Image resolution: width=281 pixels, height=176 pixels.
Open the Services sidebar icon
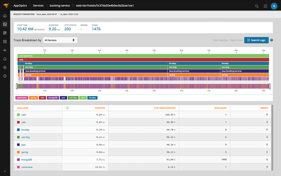tap(5, 24)
